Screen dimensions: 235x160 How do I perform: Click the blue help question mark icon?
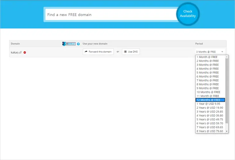pos(78,44)
